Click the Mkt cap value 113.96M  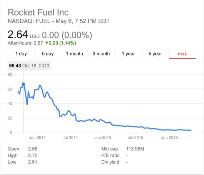(135, 149)
